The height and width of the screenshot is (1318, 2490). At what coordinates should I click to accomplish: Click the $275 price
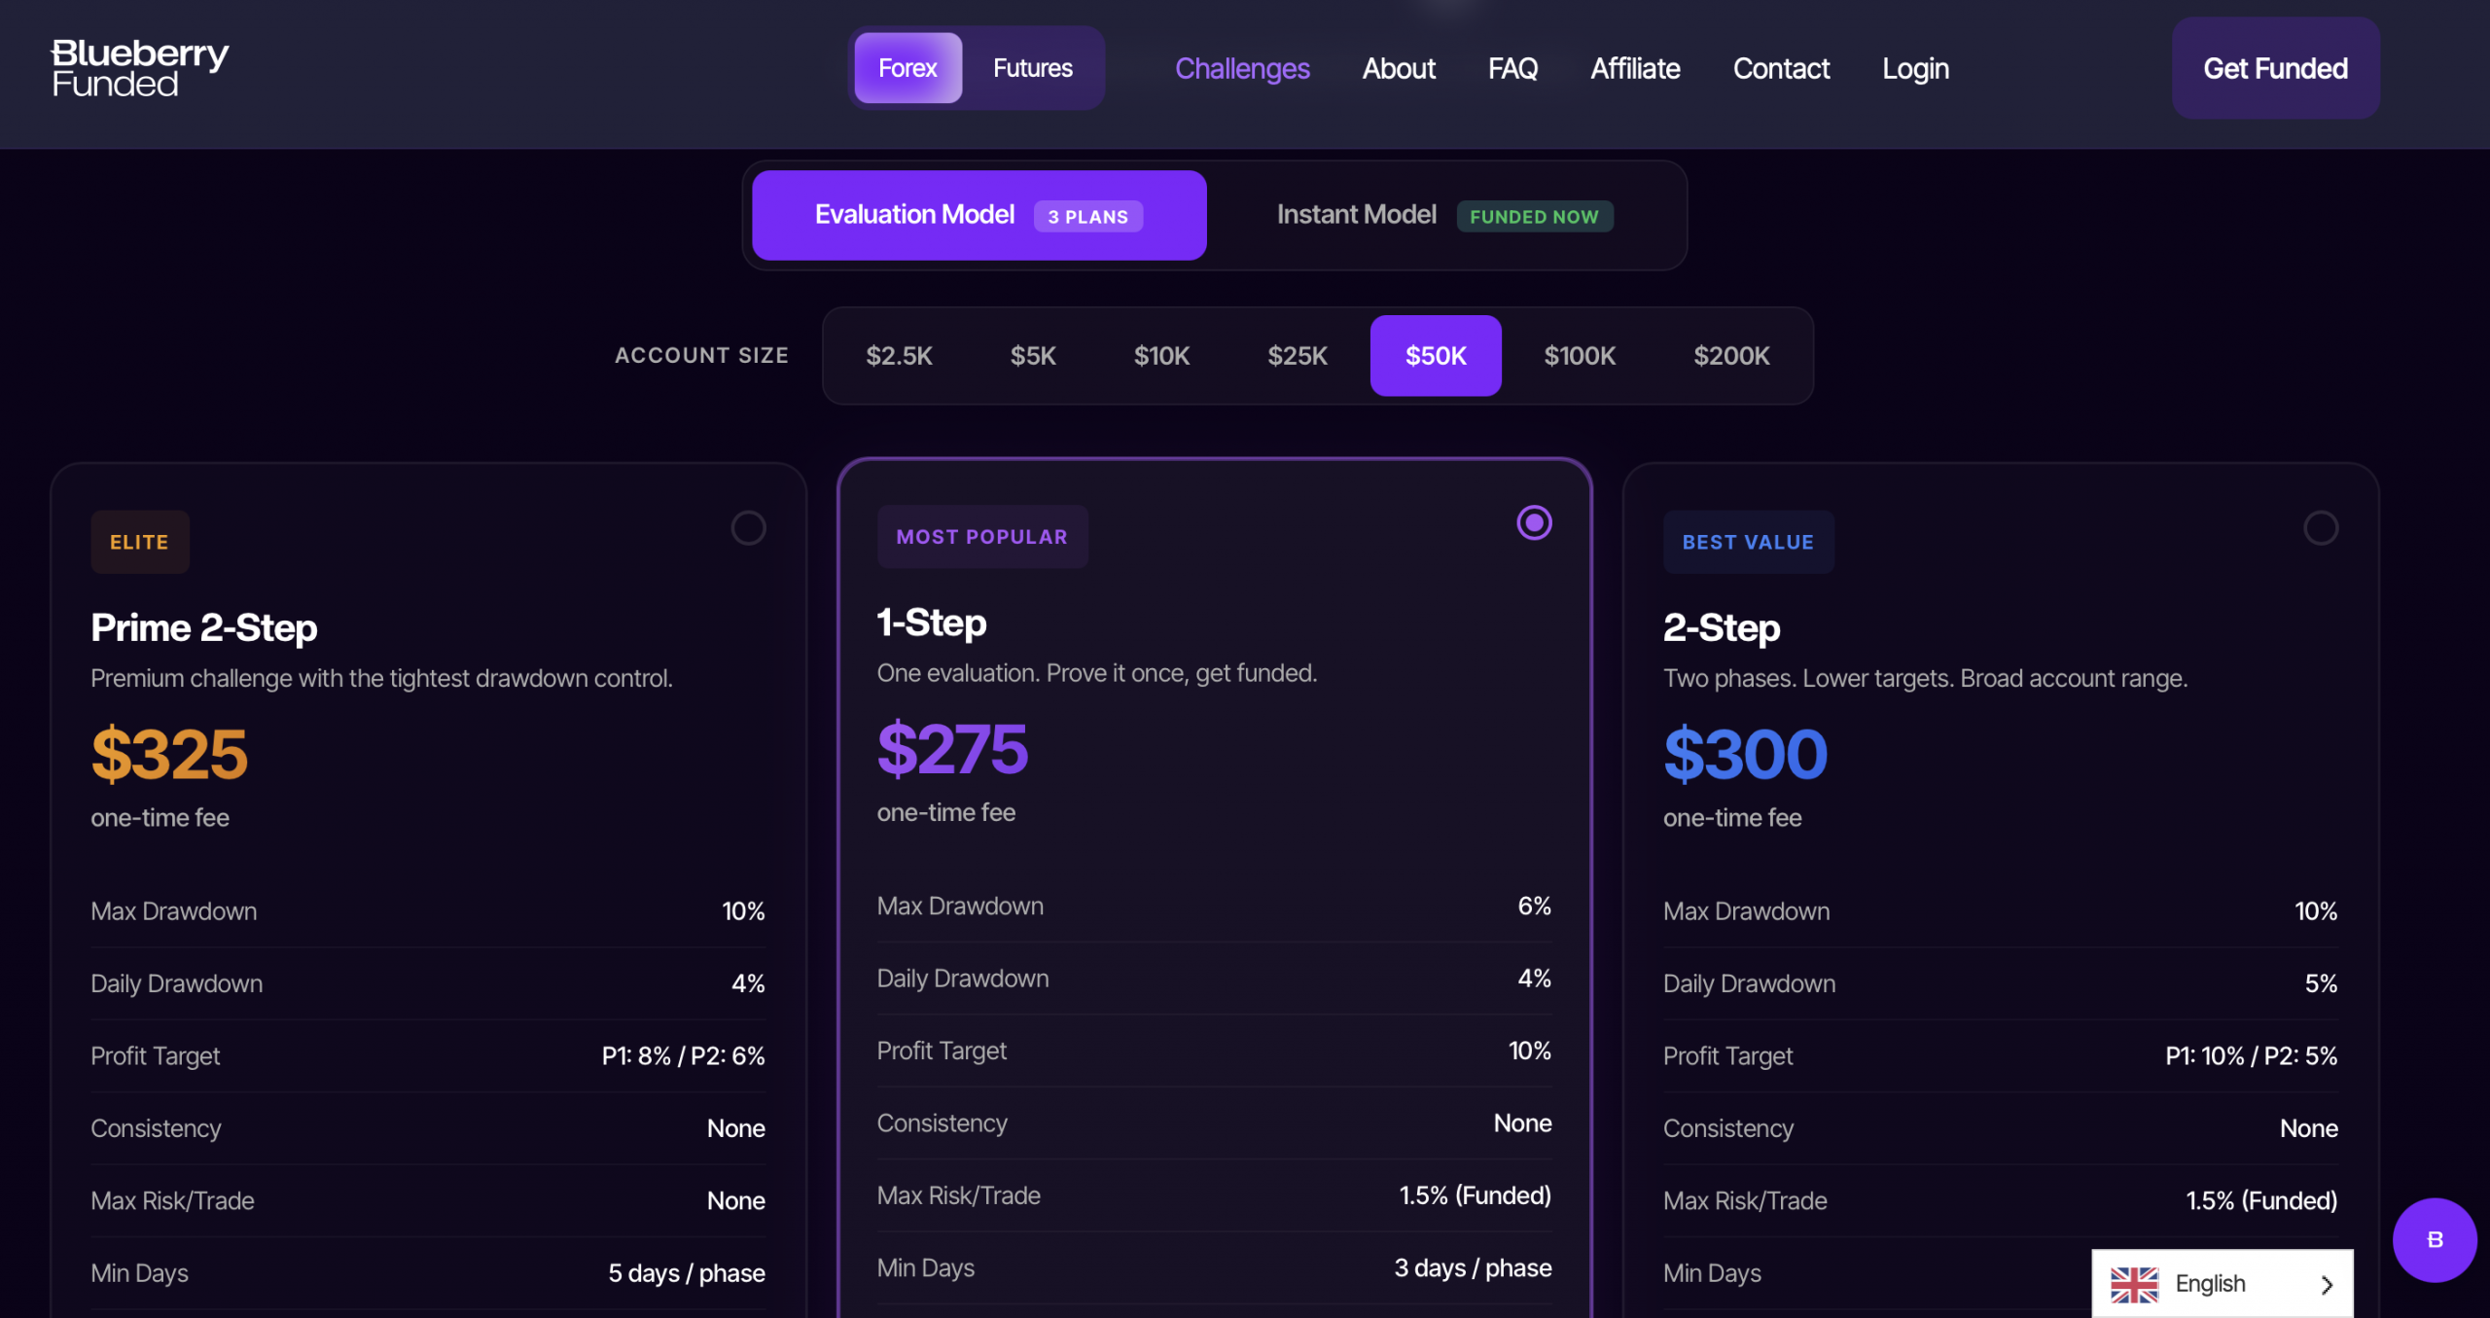coord(952,748)
